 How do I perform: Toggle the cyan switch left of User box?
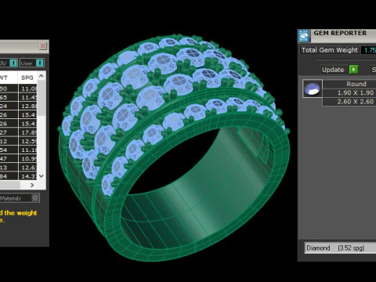[13, 63]
